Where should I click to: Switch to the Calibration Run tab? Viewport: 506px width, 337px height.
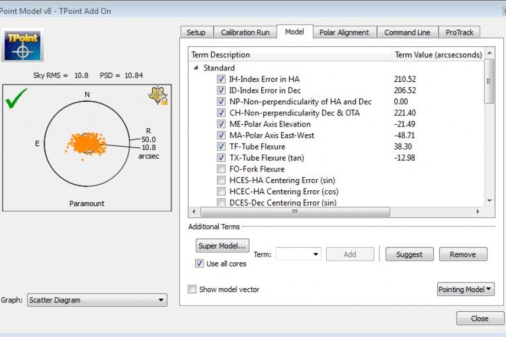[245, 32]
